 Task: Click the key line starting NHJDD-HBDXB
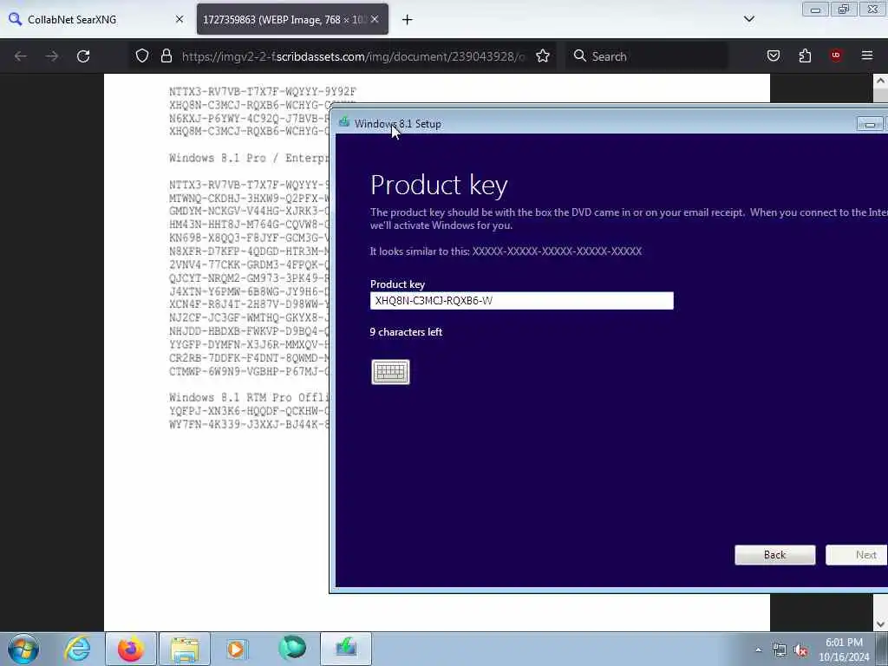(249, 331)
